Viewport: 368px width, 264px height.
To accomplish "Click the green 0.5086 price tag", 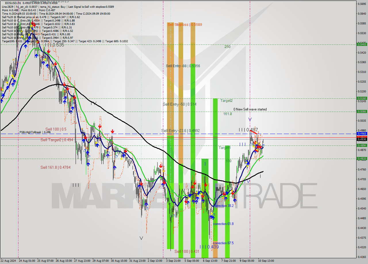I will click(362, 112).
